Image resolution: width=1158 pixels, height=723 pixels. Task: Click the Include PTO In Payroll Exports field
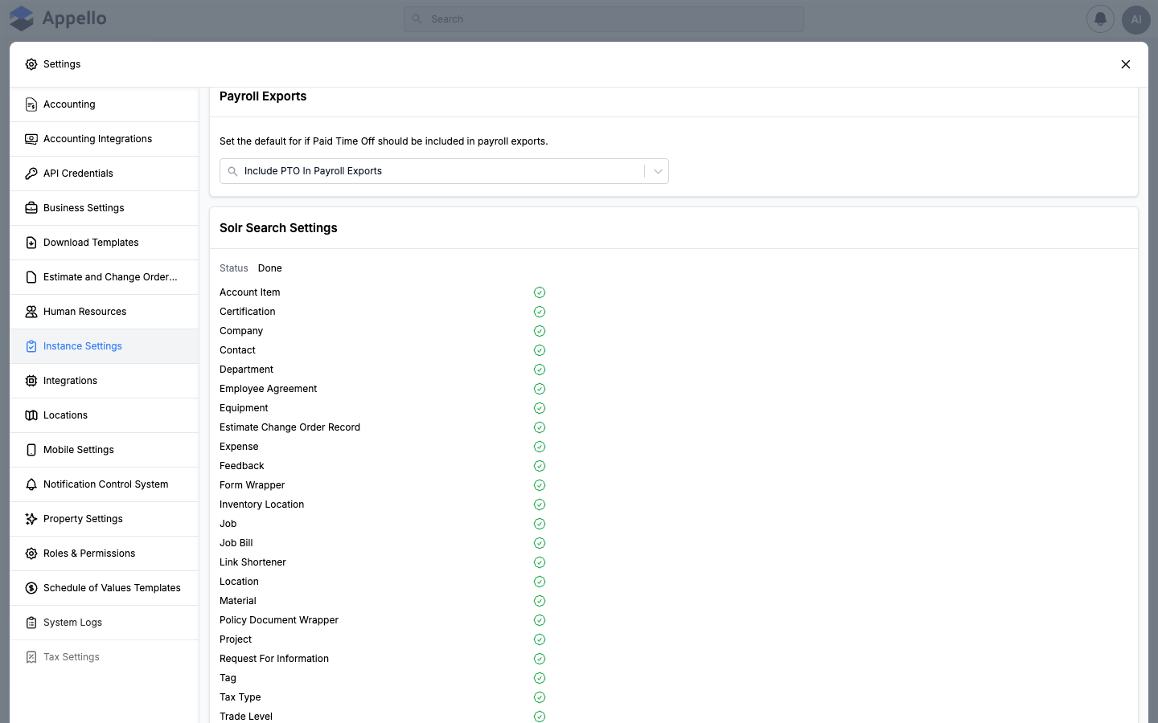click(x=444, y=171)
